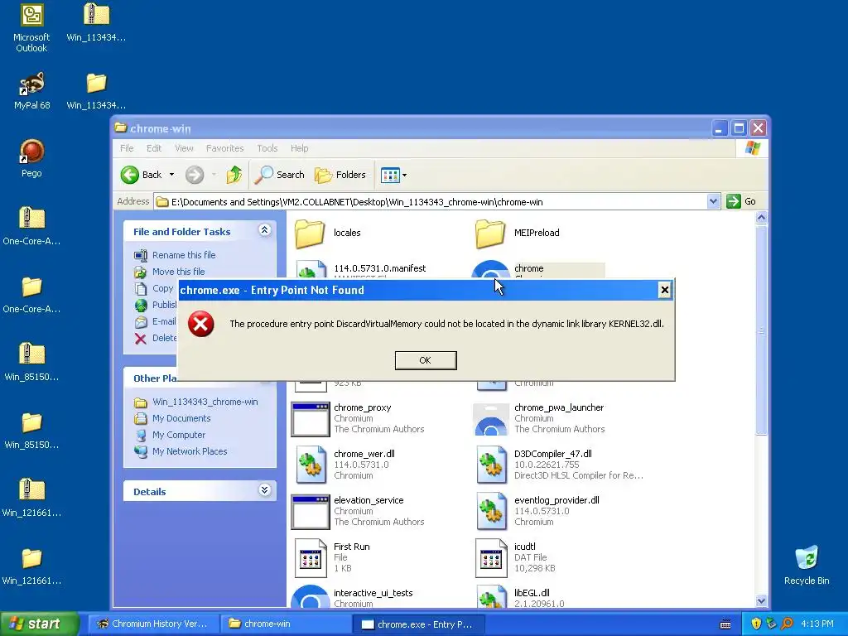Open the Edit menu

point(153,148)
